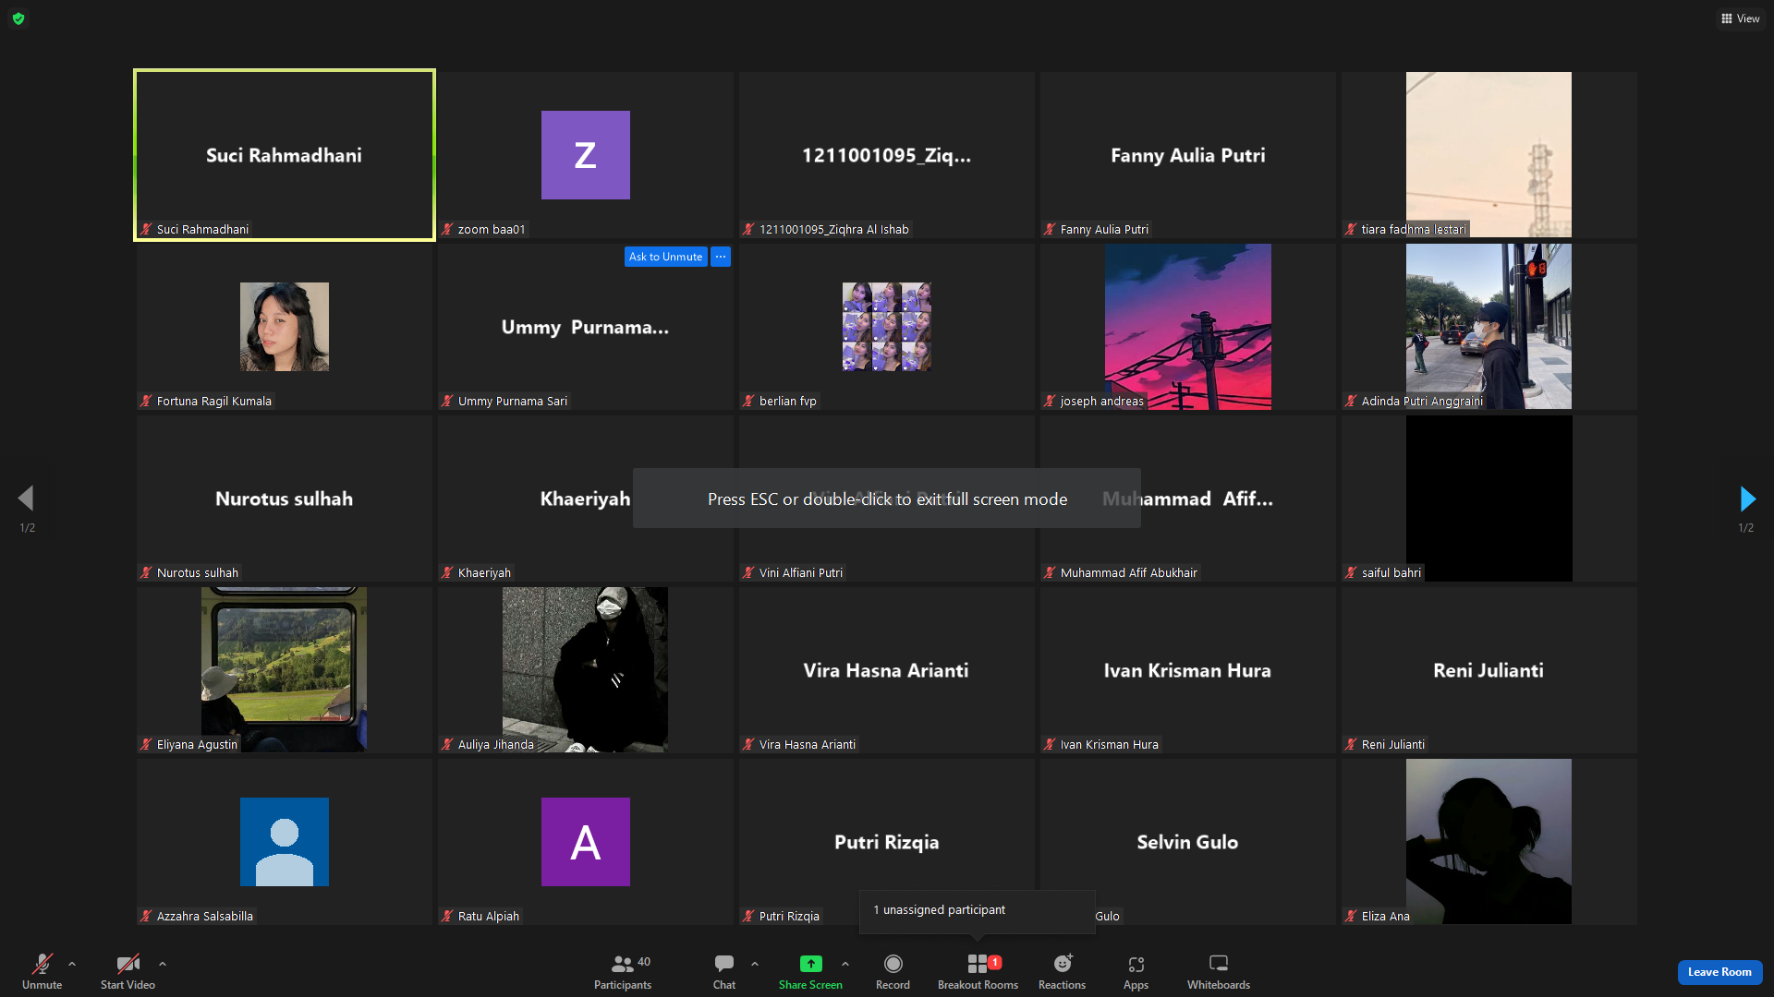Open the Reactions menu

(x=1062, y=972)
